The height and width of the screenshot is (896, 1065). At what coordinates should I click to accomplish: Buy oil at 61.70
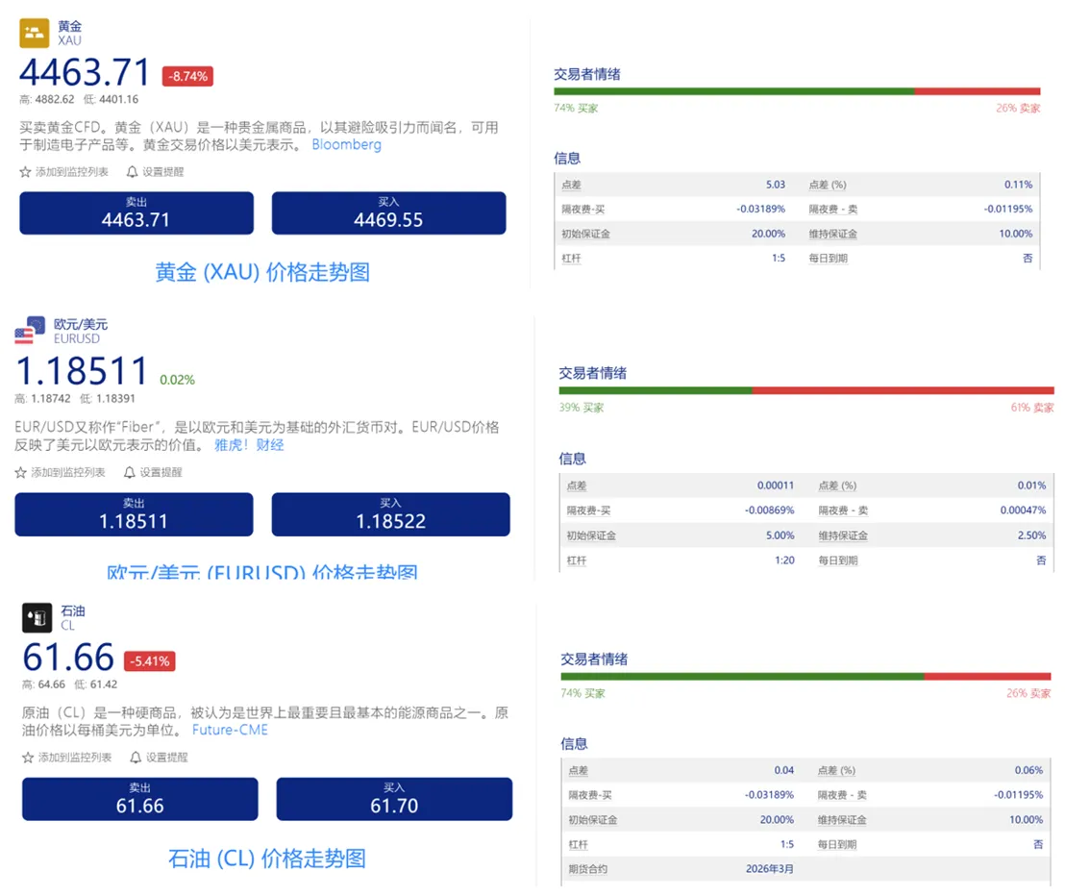coord(394,799)
